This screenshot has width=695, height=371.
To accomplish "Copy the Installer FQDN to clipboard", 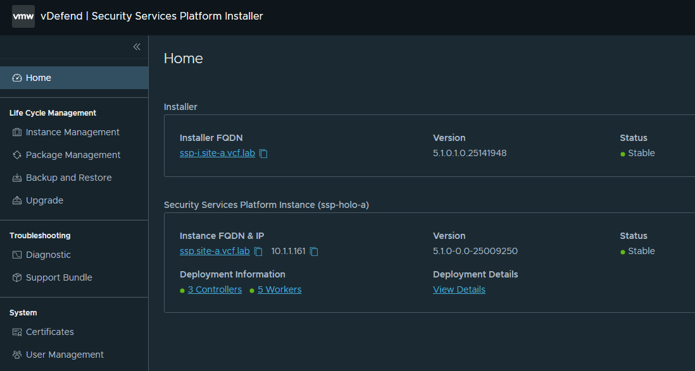I will pyautogui.click(x=263, y=154).
